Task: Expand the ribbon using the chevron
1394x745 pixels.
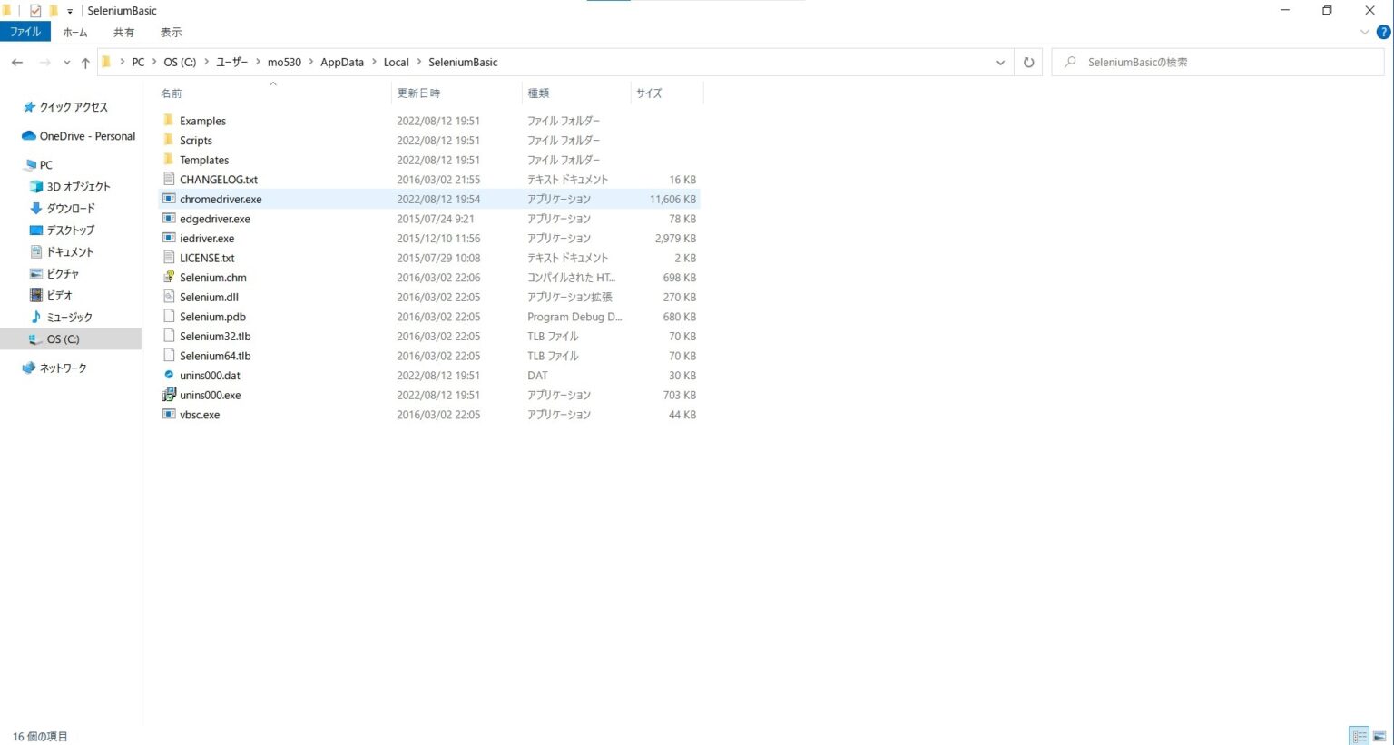Action: point(1364,32)
